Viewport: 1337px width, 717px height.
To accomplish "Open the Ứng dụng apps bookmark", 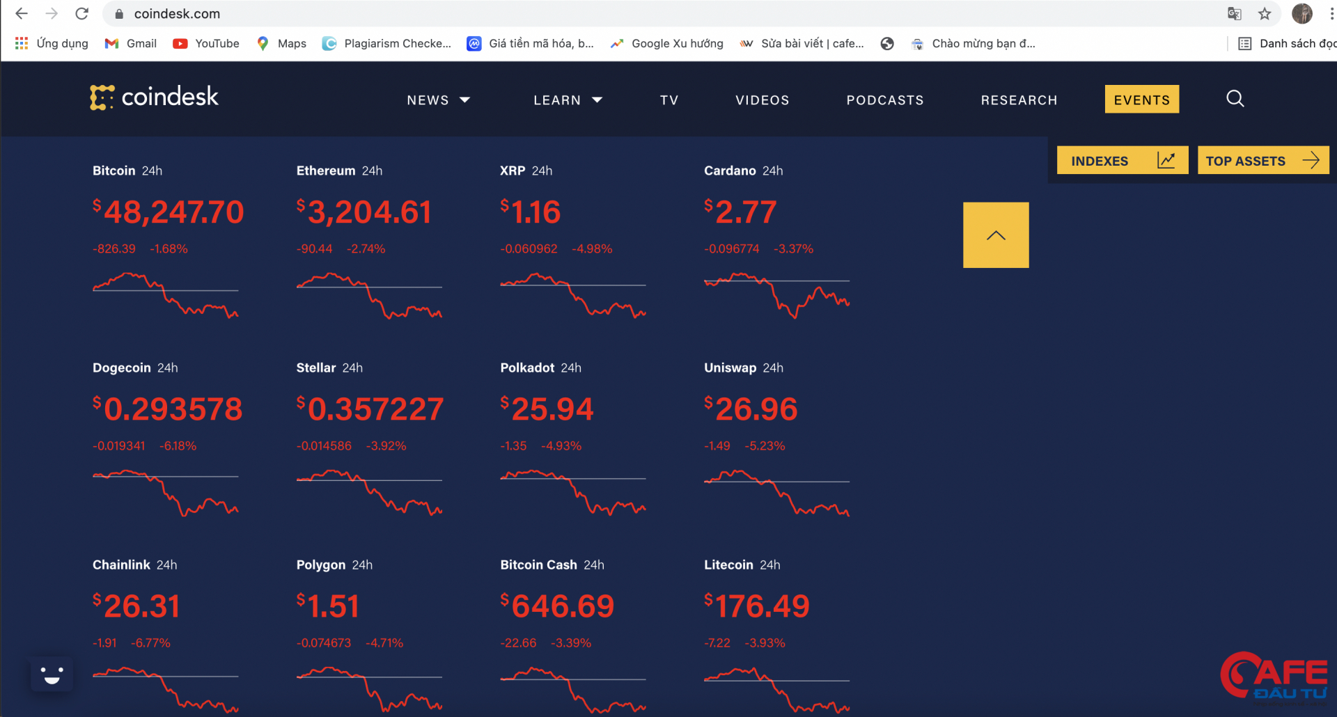I will point(52,43).
